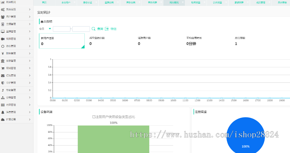Switch to the 首页 tab
Viewport: 290px width, 153px height.
tap(44, 3)
